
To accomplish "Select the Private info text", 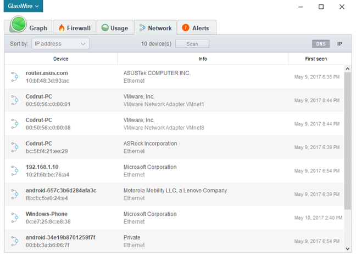I will pos(132,237).
